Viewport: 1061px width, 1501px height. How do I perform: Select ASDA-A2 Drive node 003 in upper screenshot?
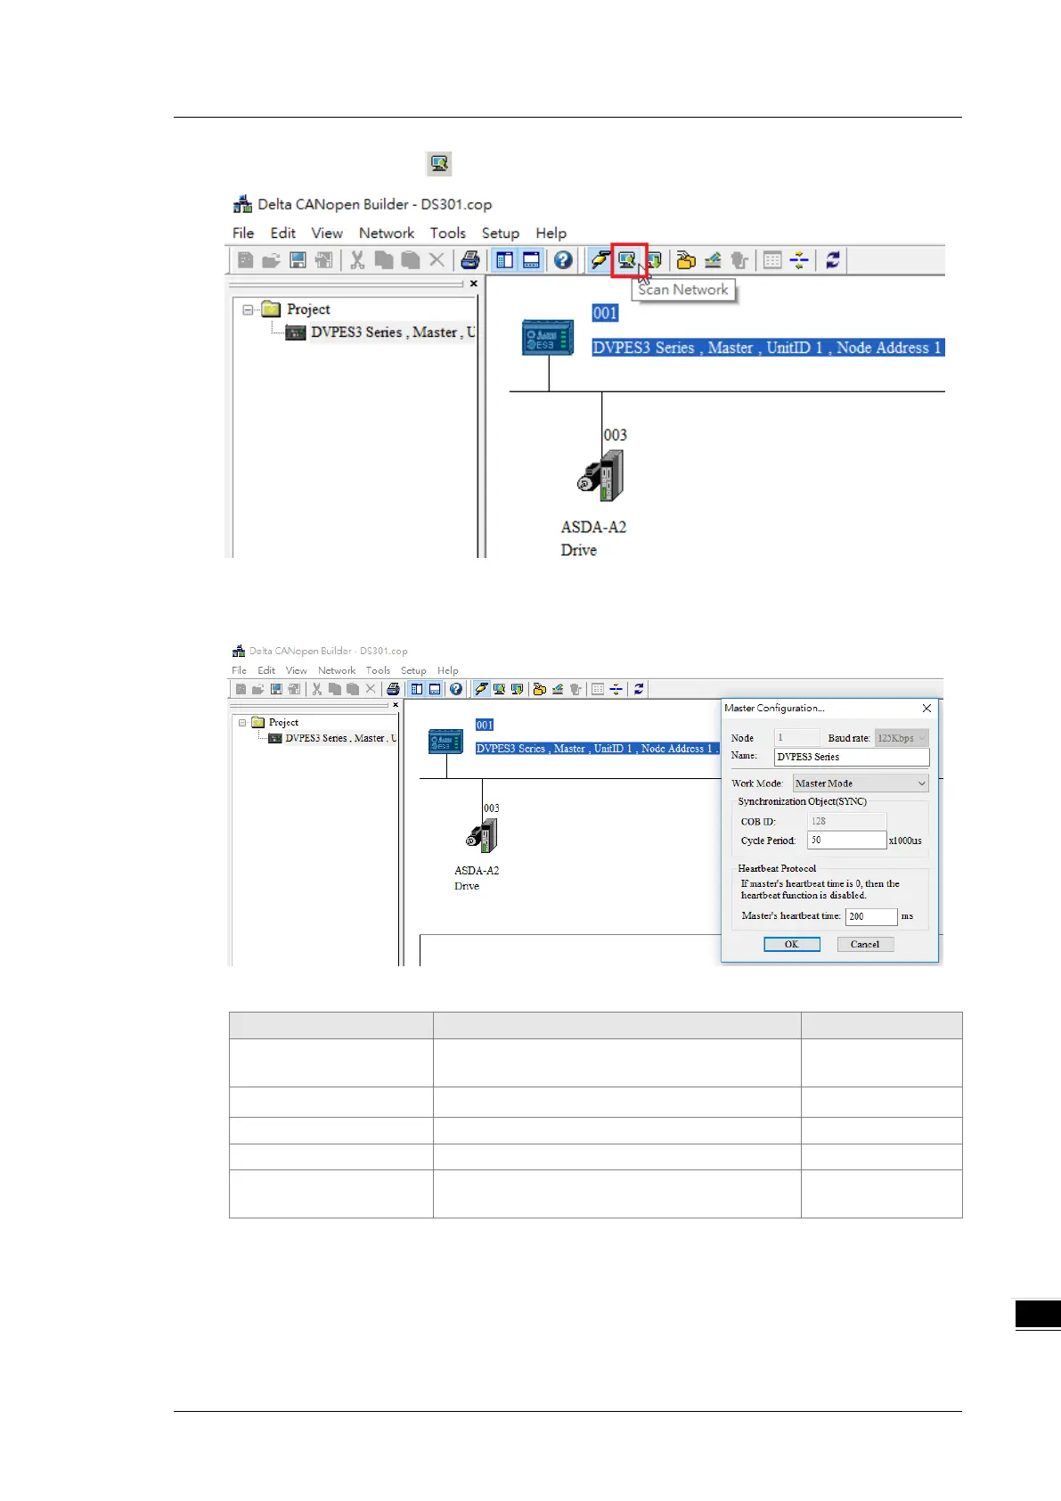(x=600, y=474)
